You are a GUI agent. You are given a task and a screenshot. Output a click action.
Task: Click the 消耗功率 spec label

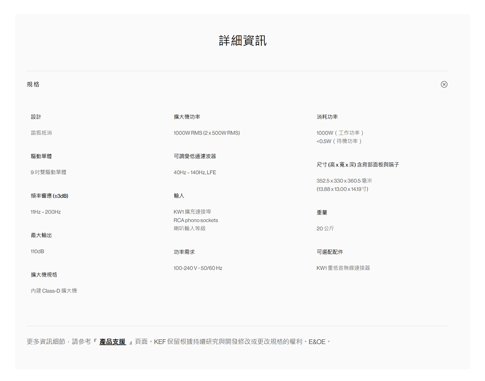(327, 117)
